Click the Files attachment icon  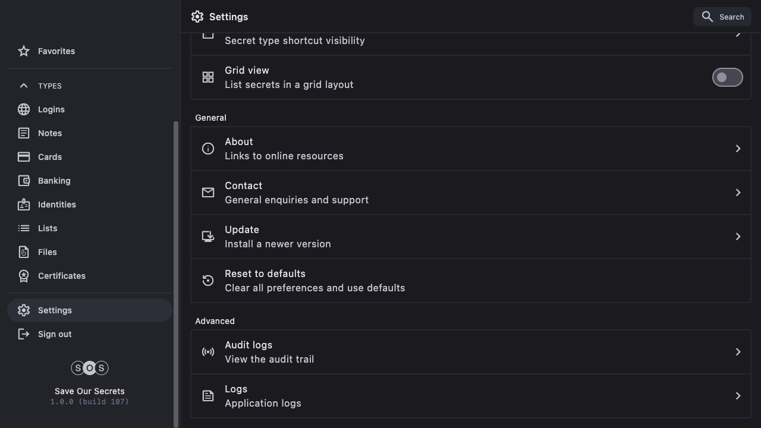[x=24, y=252]
